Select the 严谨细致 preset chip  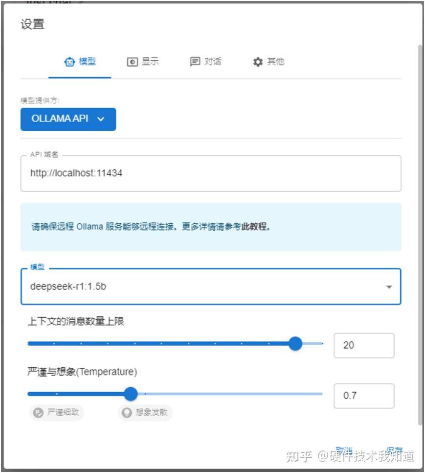click(x=57, y=412)
